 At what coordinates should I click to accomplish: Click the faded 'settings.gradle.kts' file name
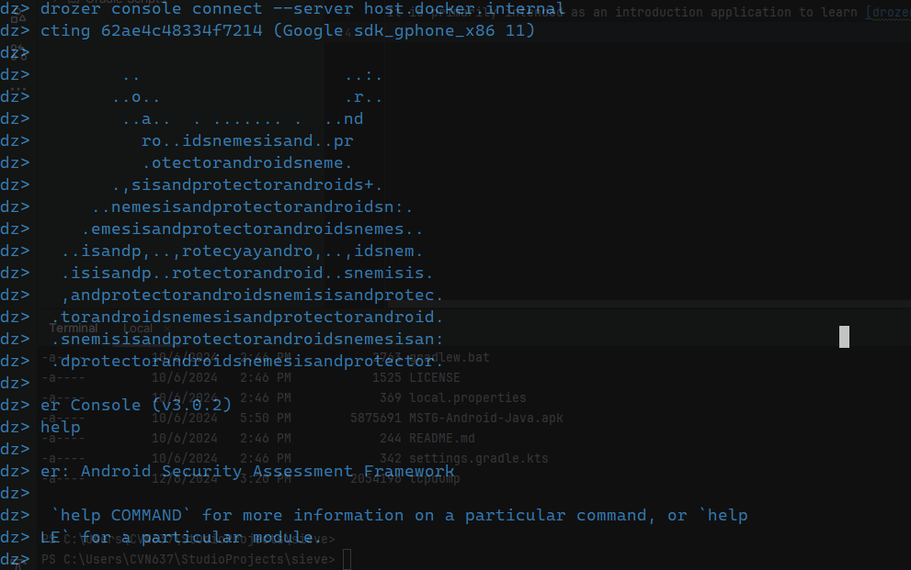point(479,459)
